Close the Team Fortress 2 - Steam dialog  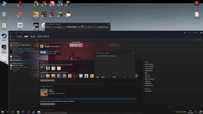pos(134,53)
